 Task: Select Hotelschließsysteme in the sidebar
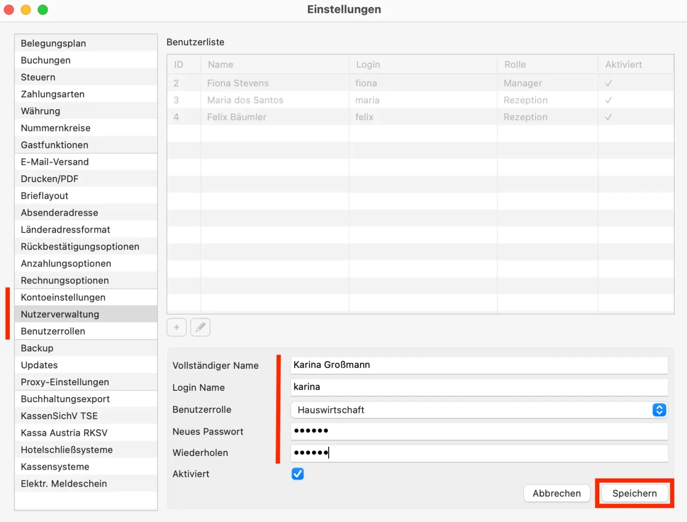86,449
